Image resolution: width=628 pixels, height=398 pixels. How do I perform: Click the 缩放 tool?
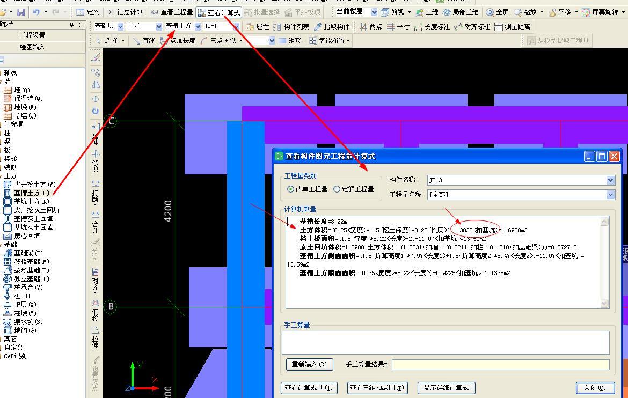(x=525, y=12)
